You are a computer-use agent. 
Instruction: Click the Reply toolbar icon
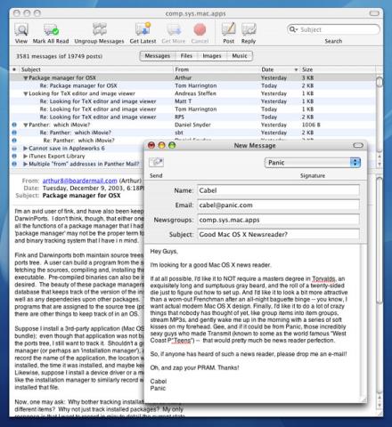tap(249, 29)
